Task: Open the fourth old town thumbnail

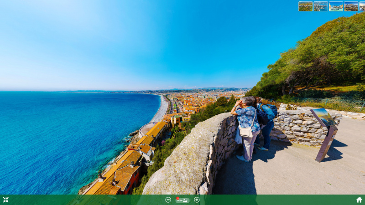Action: [351, 6]
